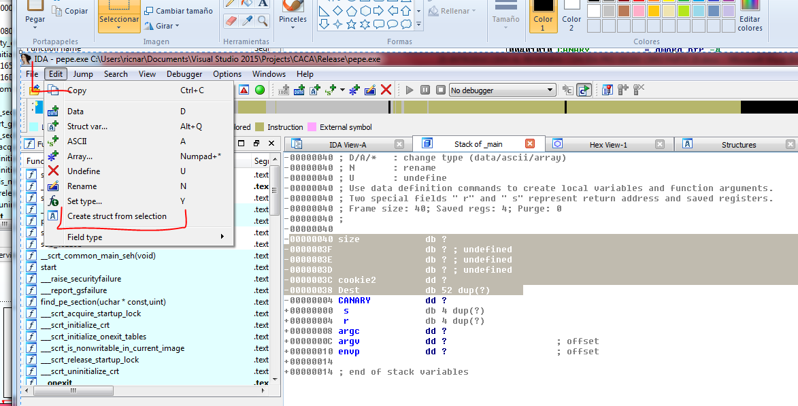This screenshot has width=798, height=406.
Task: Open the Girar dropdown in Paint
Action: pos(162,26)
